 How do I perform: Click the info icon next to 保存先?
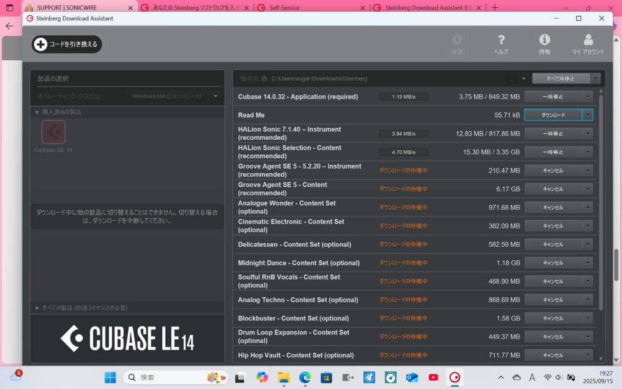264,79
